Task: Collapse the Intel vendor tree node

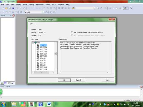Action: coord(33,43)
